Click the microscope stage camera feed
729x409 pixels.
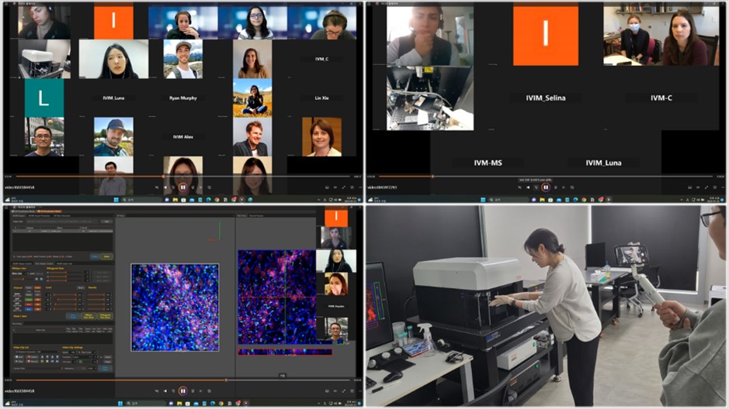[x=430, y=98]
